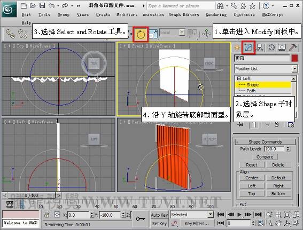Open the dropdown arrow beside Redo

pyautogui.click(x=72, y=6)
